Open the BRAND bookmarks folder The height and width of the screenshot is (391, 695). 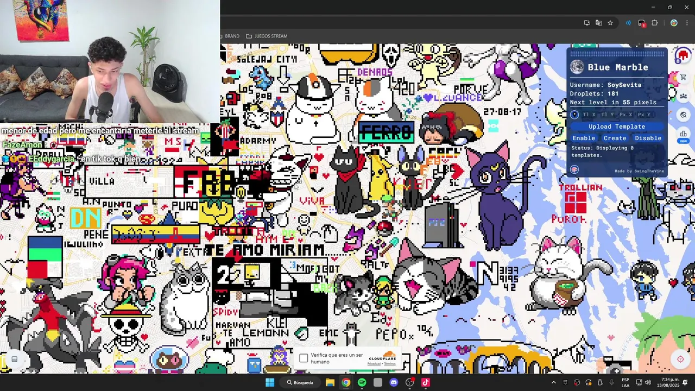coord(230,36)
